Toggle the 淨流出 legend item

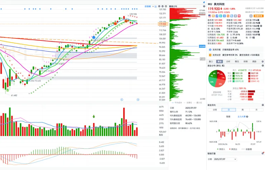233,149
